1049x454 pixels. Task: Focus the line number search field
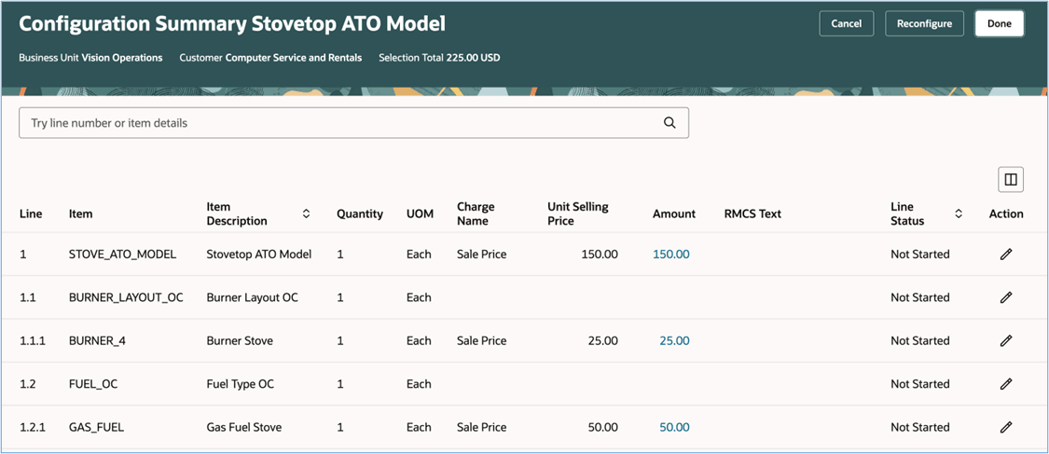click(340, 123)
